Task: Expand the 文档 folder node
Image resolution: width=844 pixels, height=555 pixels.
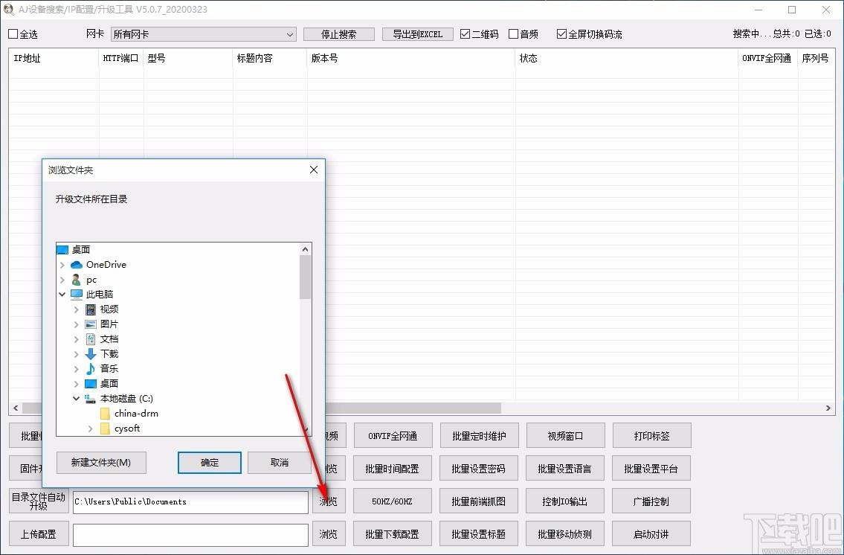Action: point(76,339)
